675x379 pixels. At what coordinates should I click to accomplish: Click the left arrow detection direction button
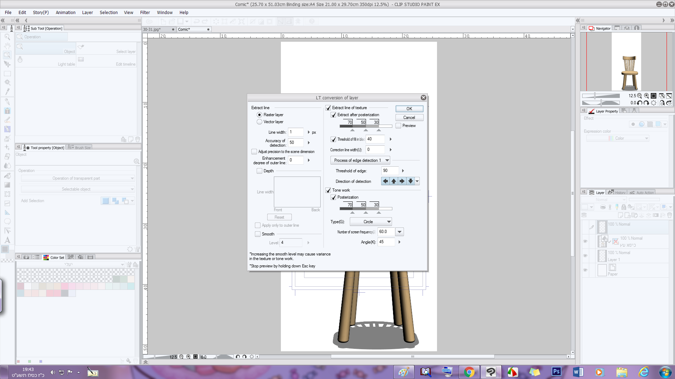[x=385, y=181]
